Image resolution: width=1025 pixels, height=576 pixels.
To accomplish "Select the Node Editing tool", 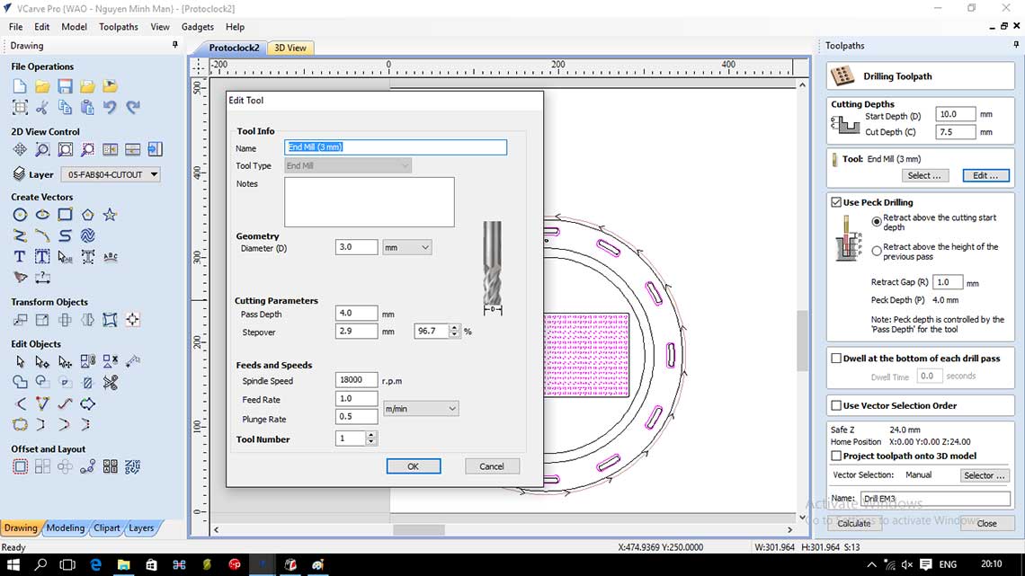I will click(x=42, y=361).
